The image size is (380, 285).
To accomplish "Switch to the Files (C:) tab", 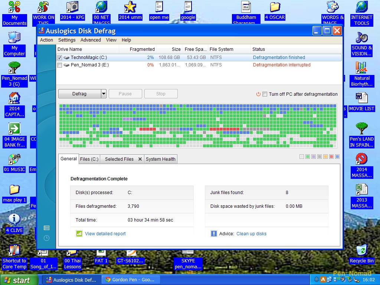I will [x=89, y=159].
